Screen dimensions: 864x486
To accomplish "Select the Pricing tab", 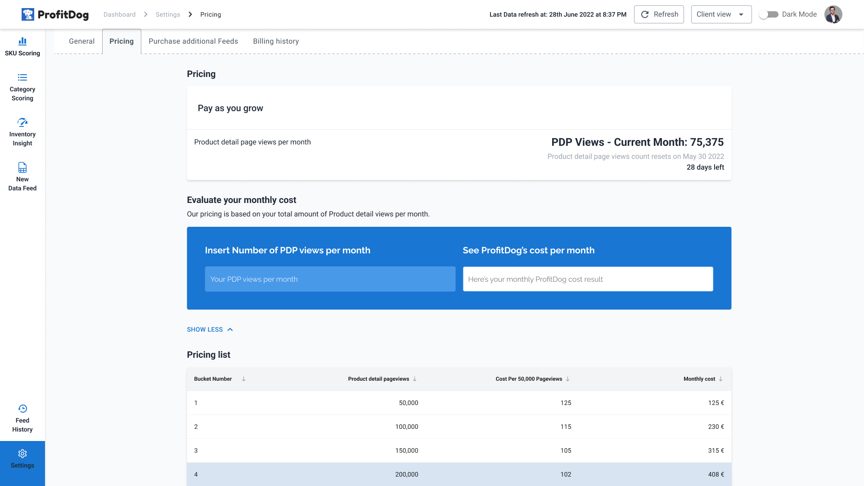I will coord(121,41).
